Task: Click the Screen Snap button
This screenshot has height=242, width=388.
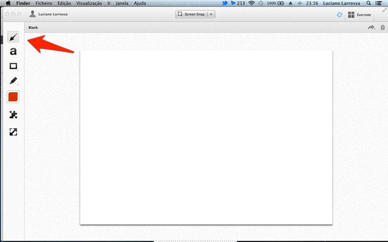Action: 191,14
